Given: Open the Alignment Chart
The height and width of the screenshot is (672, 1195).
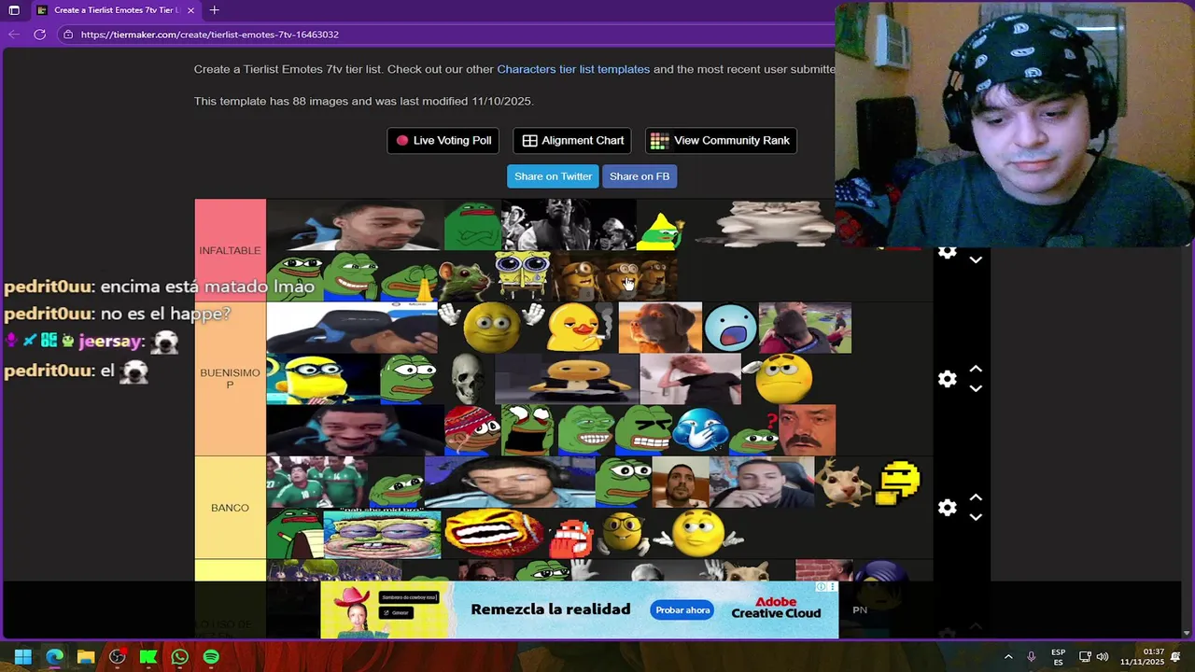Looking at the screenshot, I should pos(572,141).
